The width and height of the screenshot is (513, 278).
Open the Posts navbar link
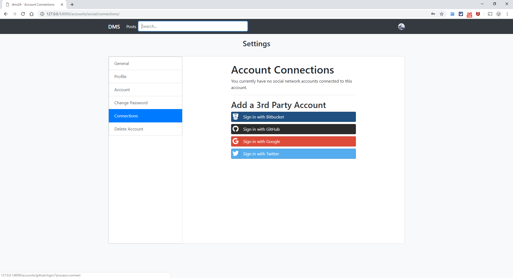pyautogui.click(x=131, y=27)
